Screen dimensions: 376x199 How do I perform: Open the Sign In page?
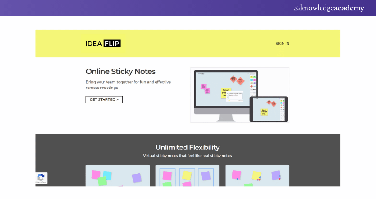[x=282, y=43]
